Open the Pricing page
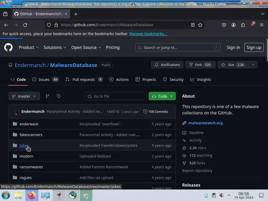The width and height of the screenshot is (268, 201). [x=113, y=47]
